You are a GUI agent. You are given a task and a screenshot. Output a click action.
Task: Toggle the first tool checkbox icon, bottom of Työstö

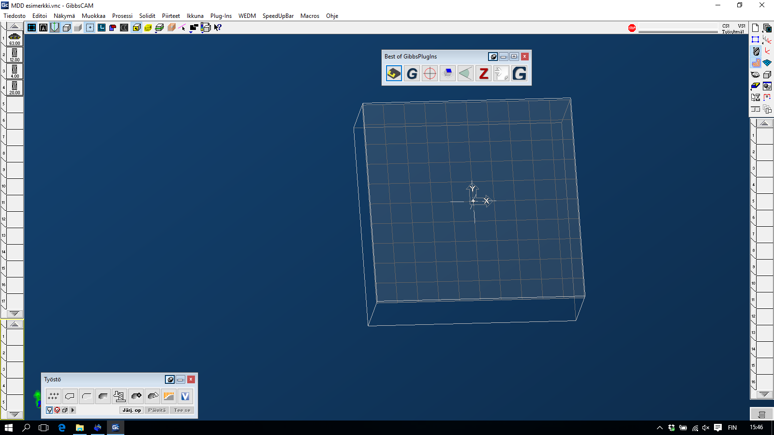[x=49, y=410]
